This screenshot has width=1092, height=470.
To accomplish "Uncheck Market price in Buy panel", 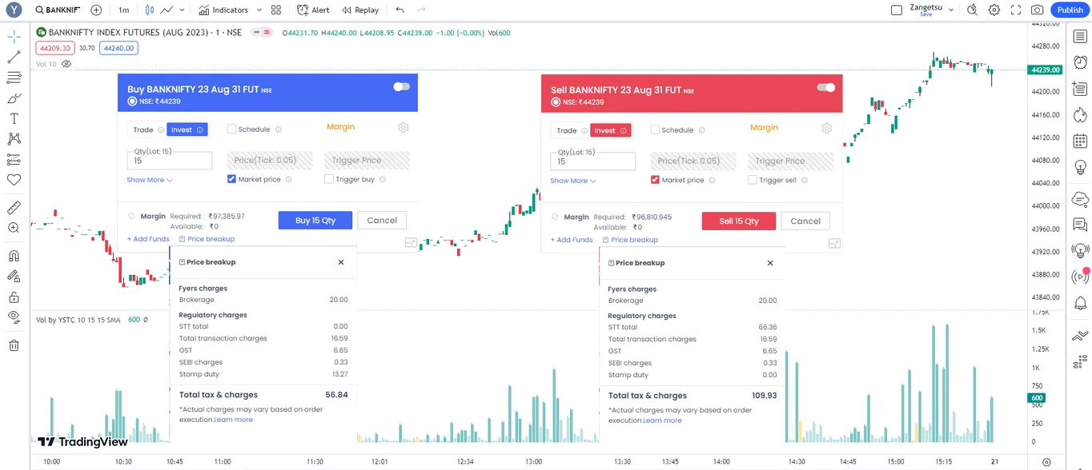I will pyautogui.click(x=231, y=179).
